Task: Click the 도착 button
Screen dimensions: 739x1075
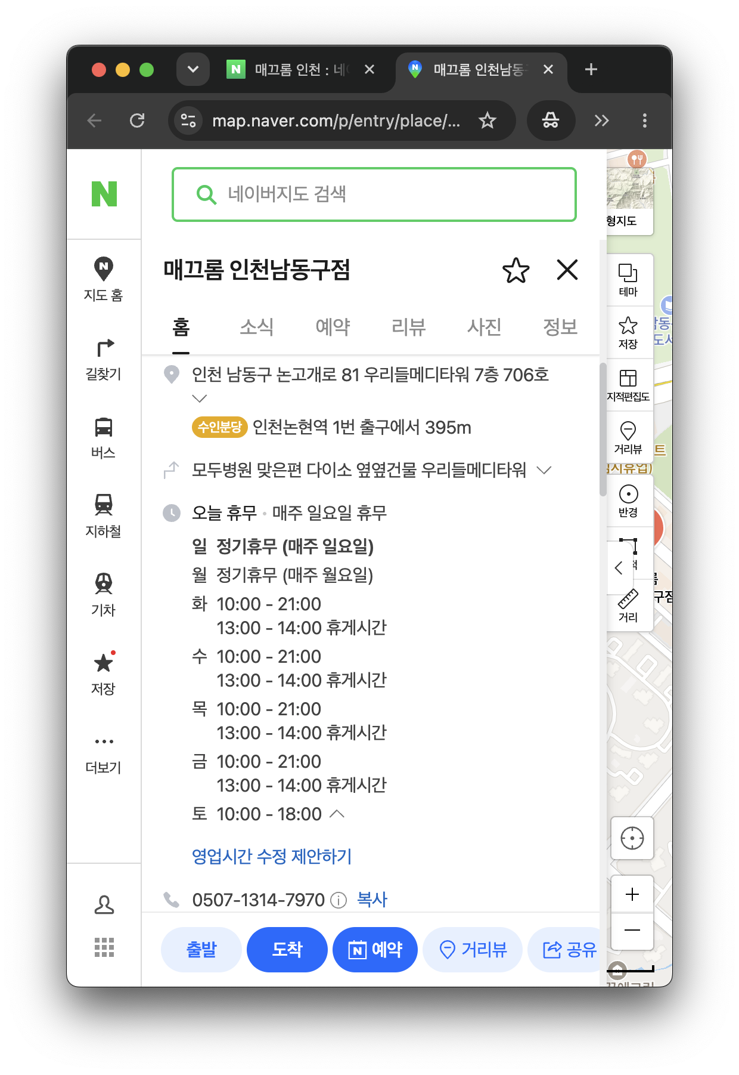Action: 287,949
